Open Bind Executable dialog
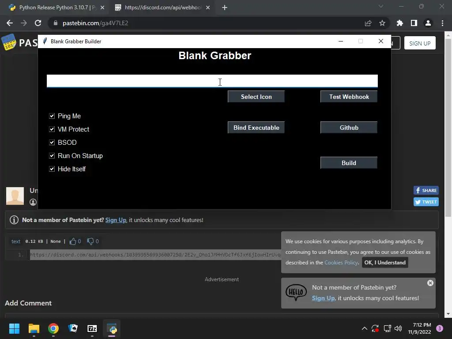The width and height of the screenshot is (452, 339). click(256, 128)
